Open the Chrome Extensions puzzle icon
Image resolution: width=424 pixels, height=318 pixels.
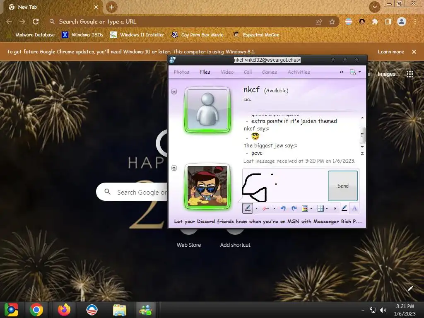click(x=375, y=22)
